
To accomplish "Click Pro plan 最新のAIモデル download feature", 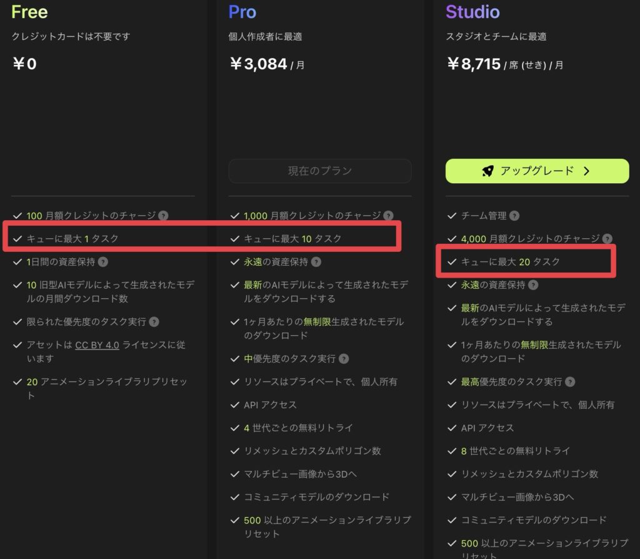I will click(326, 291).
